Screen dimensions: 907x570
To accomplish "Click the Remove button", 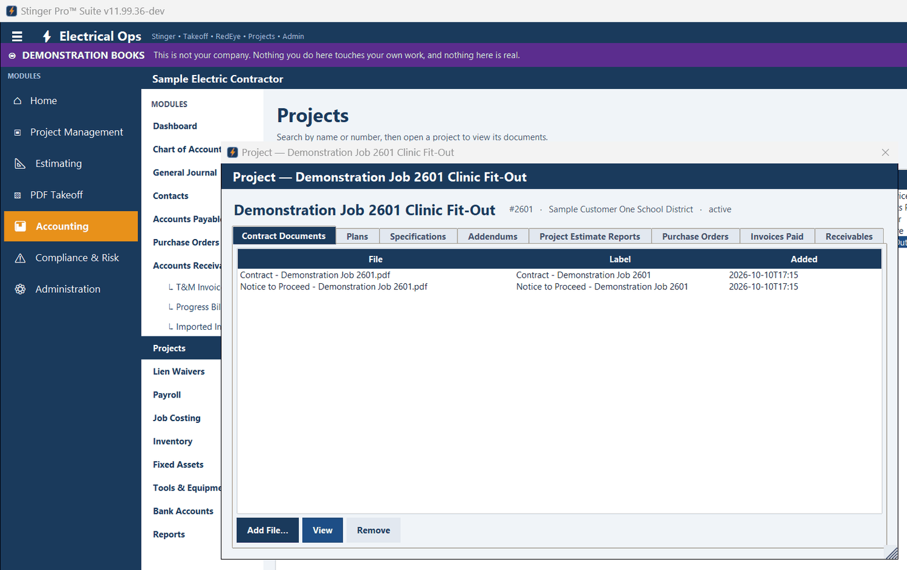I will click(x=374, y=530).
